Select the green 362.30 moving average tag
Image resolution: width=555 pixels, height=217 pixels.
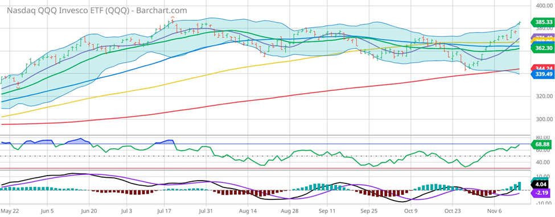[542, 48]
